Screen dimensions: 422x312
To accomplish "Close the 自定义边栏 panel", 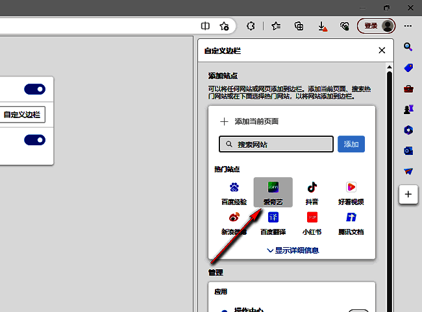I will 382,51.
